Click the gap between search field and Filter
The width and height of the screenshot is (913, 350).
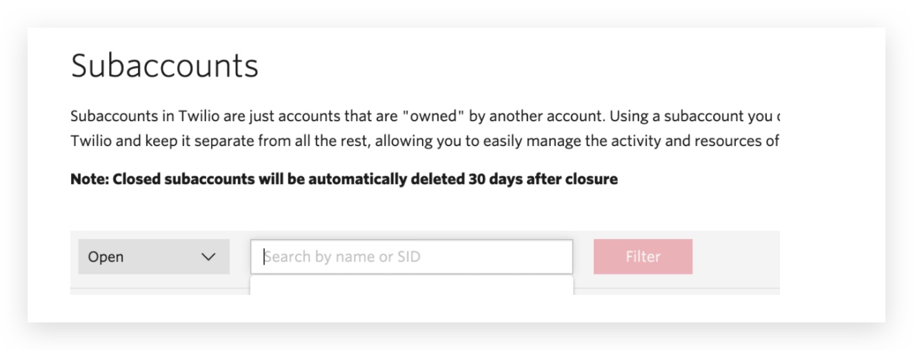pos(583,257)
